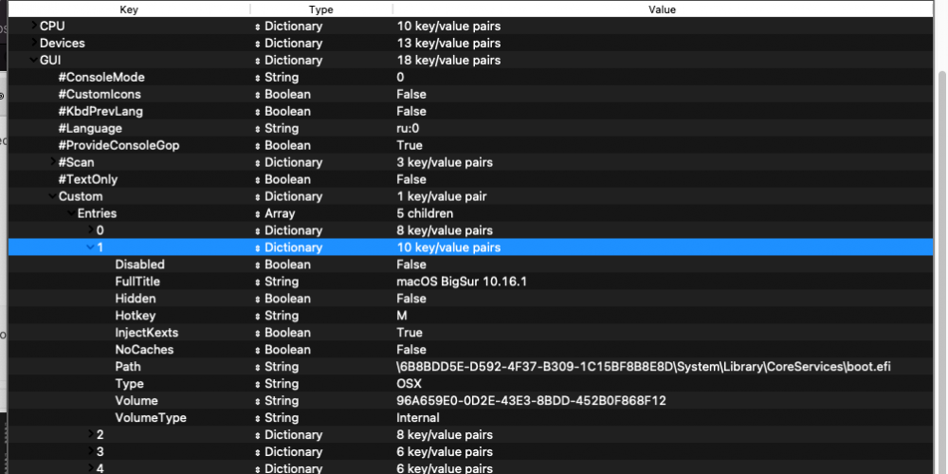Select the Hidden key row
Screen dimensions: 948x474
pyautogui.click(x=470, y=298)
